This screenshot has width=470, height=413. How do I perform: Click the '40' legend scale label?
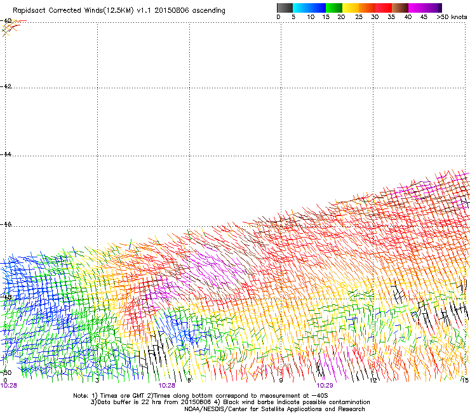pos(408,17)
